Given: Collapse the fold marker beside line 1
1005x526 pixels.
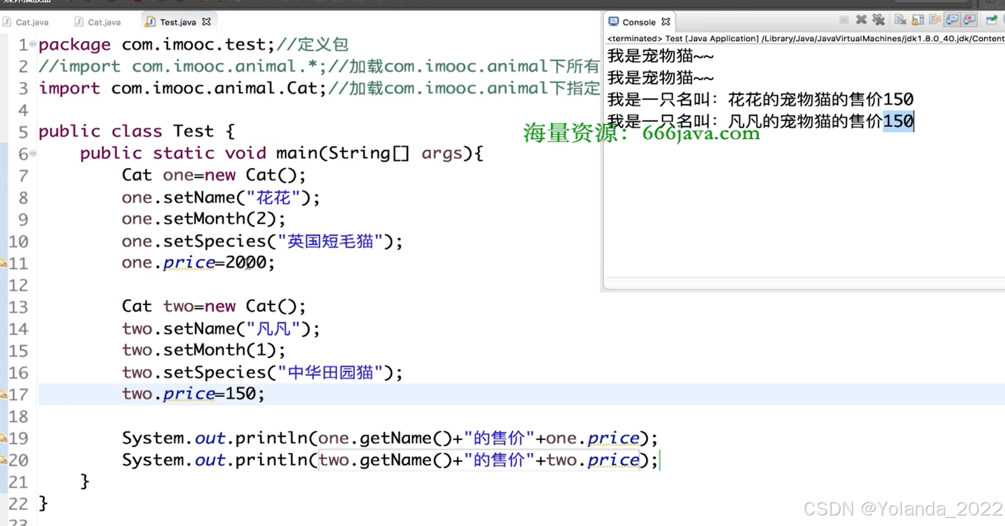Looking at the screenshot, I should point(32,44).
